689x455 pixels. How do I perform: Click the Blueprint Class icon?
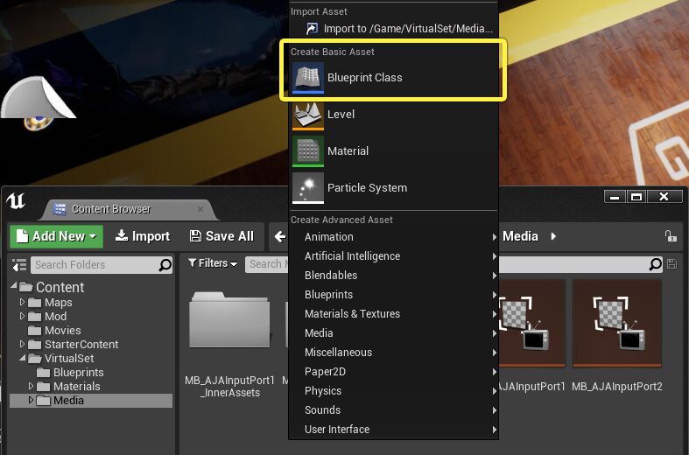point(308,78)
